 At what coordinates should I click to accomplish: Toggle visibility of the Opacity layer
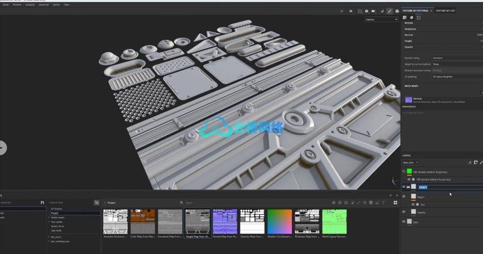coord(404,212)
